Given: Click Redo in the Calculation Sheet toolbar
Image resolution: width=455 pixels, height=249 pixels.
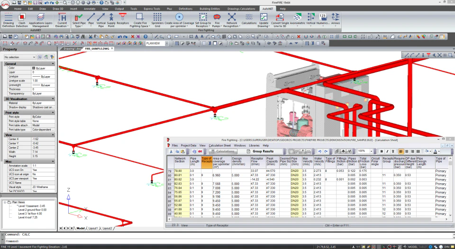Looking at the screenshot, I should 326,151.
